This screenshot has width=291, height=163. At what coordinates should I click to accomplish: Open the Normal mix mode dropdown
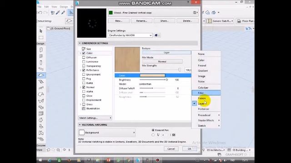coord(162,62)
